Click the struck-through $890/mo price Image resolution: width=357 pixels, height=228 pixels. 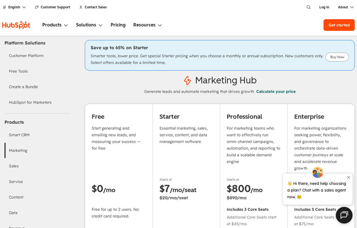237,198
